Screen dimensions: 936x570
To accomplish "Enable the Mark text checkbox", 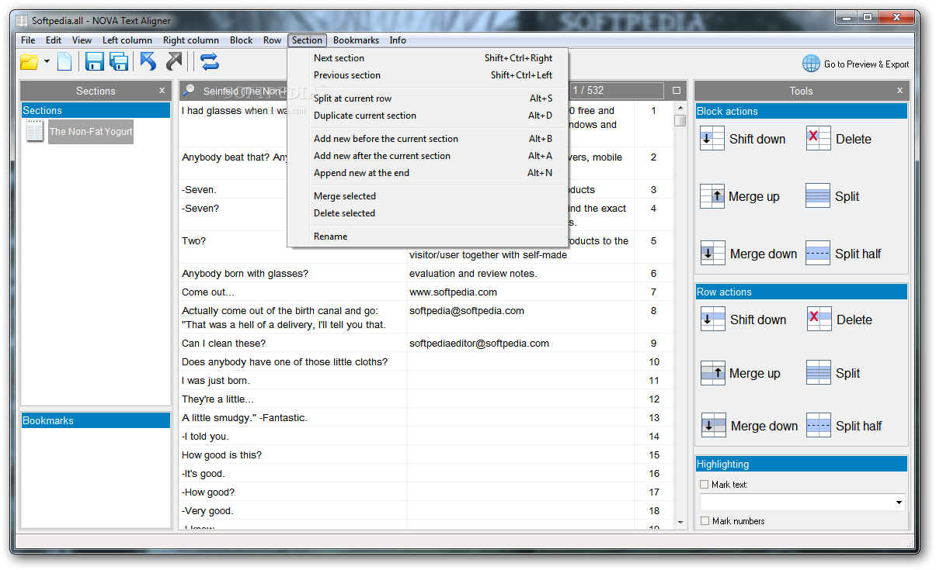I will pos(705,485).
